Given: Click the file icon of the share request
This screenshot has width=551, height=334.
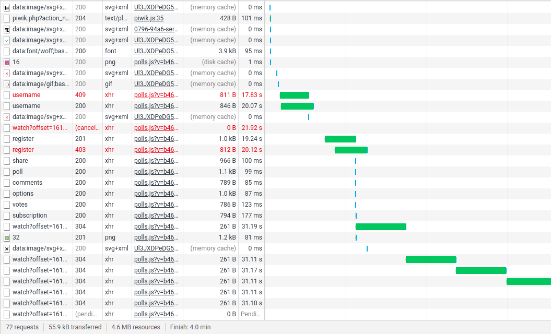Looking at the screenshot, I should pos(7,161).
